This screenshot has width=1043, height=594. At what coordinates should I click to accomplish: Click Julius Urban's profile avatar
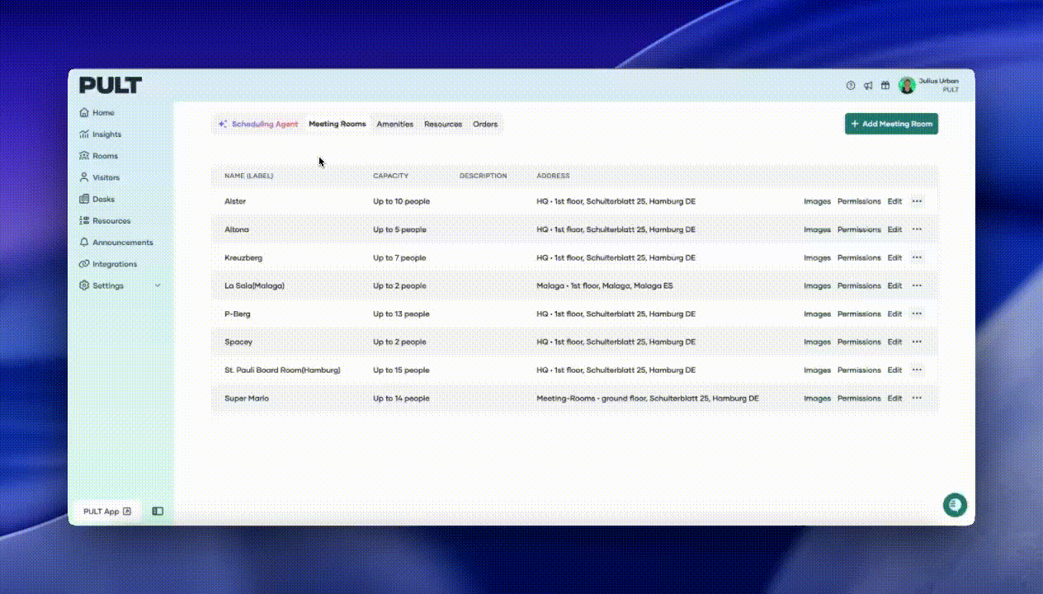pyautogui.click(x=907, y=85)
